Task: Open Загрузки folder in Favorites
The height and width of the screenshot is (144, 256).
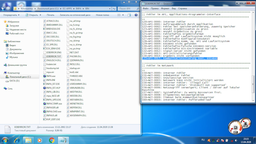Action: (14, 26)
